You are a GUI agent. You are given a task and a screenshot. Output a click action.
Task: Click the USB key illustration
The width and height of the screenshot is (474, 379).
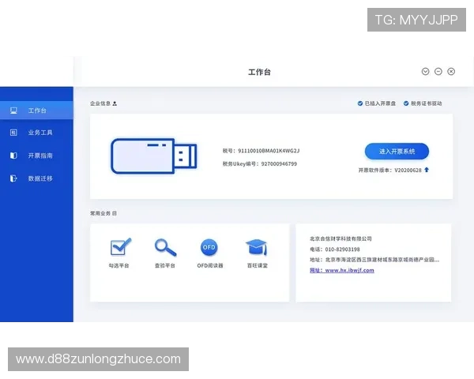(x=154, y=156)
